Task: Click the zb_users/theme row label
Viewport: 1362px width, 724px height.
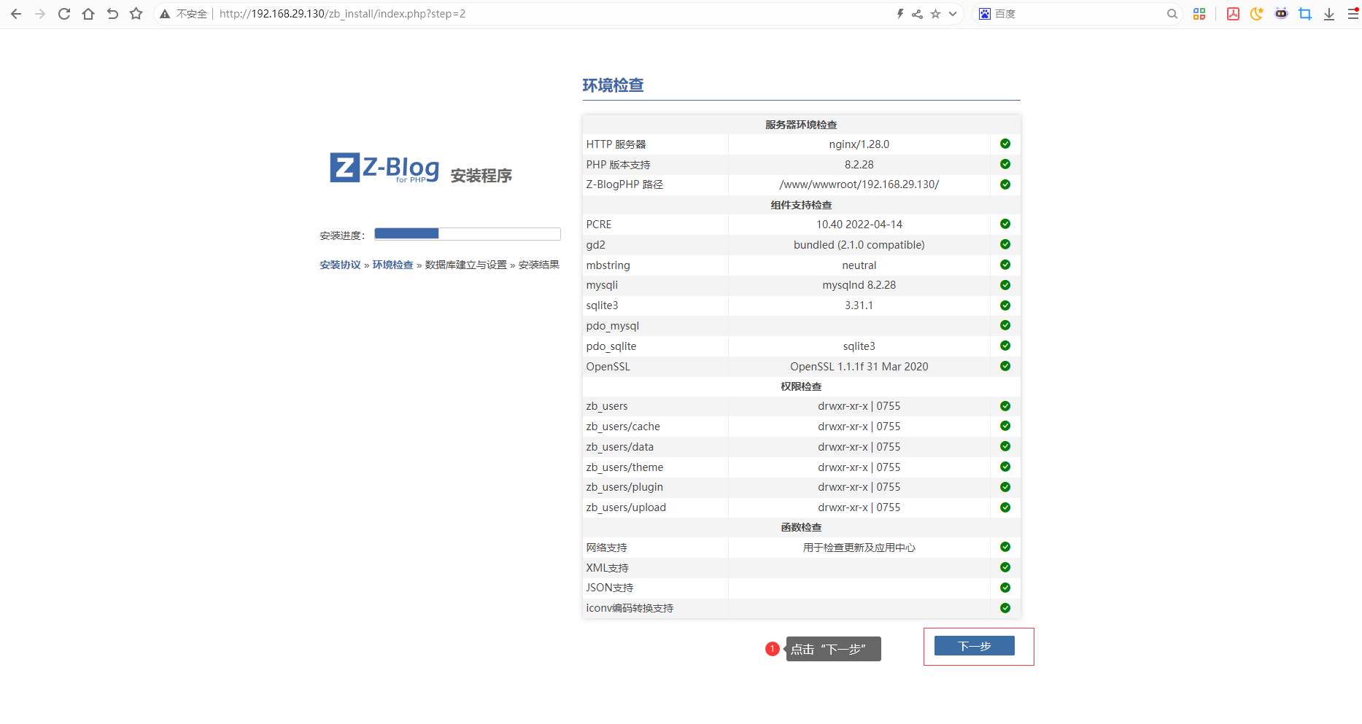Action: [624, 467]
